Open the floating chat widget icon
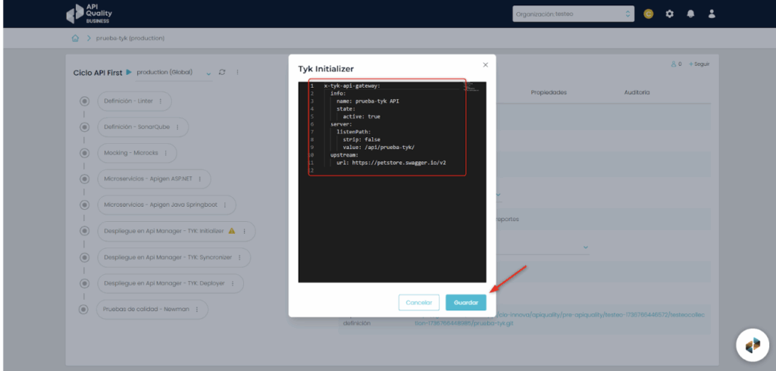Screen dimensions: 776x371 [x=753, y=344]
